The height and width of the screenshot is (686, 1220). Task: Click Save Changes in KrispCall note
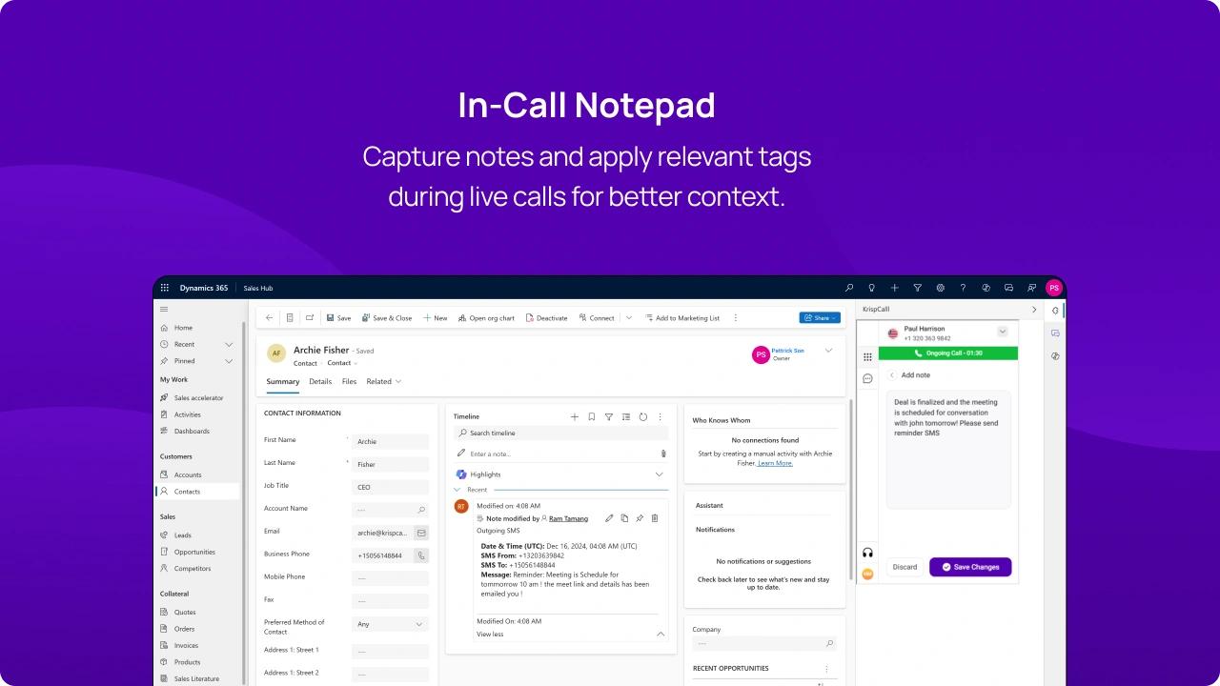click(x=970, y=567)
